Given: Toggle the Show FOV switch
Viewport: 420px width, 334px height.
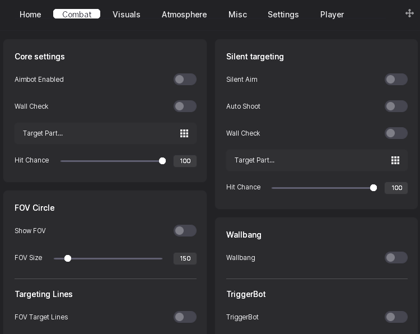Looking at the screenshot, I should click(185, 230).
